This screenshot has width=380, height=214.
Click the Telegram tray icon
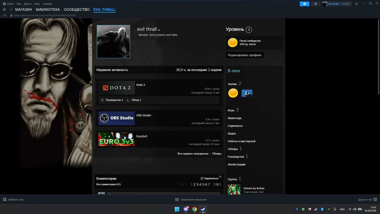pyautogui.click(x=309, y=209)
